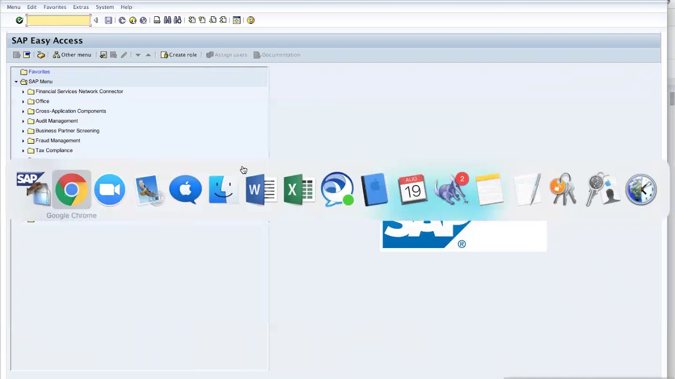The width and height of the screenshot is (675, 379).
Task: Open the Favorites menu in the menu bar
Action: [x=55, y=7]
